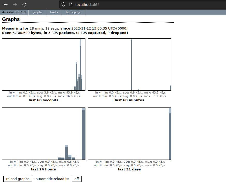Click the 'out' legend swatch under 60 seconds
The height and width of the screenshot is (194, 226).
click(x=14, y=96)
